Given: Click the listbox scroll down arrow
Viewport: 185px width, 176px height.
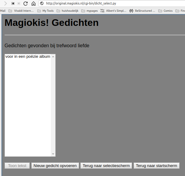Looking at the screenshot, I should 53,154.
